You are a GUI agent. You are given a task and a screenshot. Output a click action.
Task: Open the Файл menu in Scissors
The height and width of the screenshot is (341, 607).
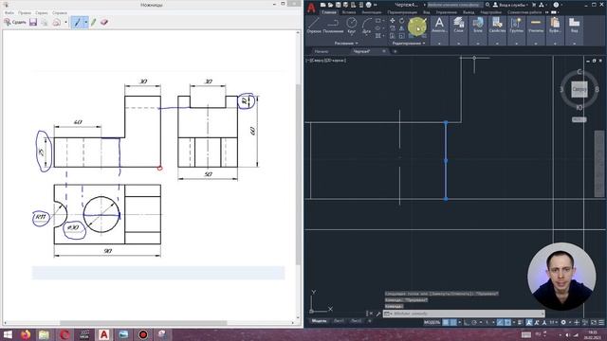click(9, 12)
